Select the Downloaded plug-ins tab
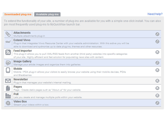Viewport: 165px width, 123px height. pyautogui.click(x=18, y=14)
